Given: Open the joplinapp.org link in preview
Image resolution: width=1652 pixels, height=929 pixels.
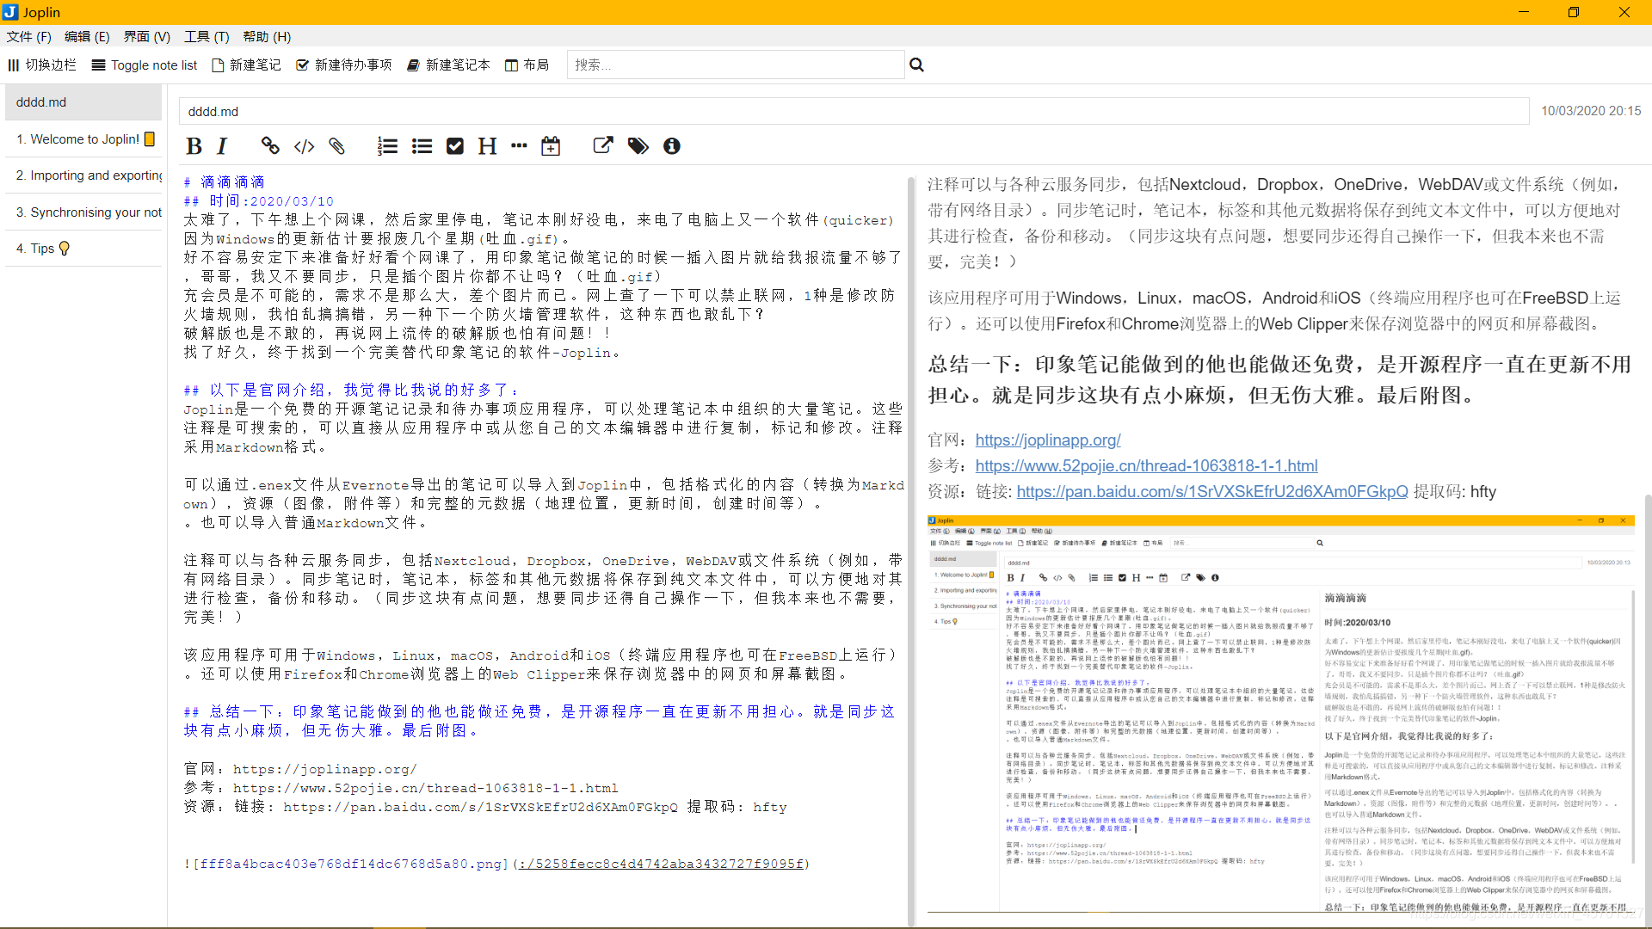Looking at the screenshot, I should pyautogui.click(x=1047, y=440).
